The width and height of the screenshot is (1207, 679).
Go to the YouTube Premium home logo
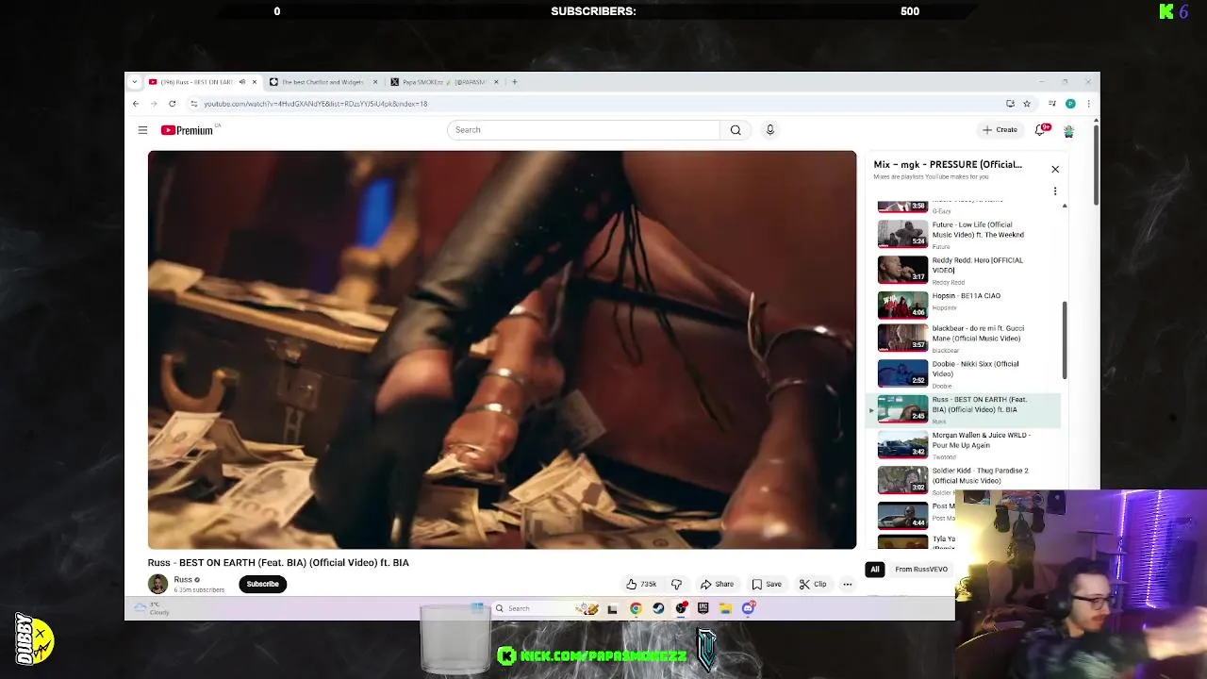tap(188, 130)
